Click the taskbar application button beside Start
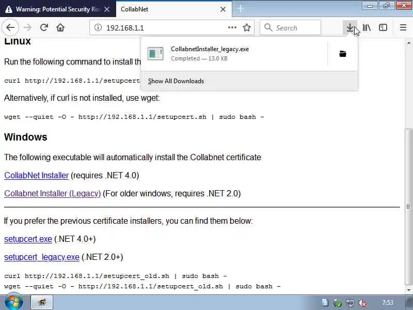 click(42, 302)
